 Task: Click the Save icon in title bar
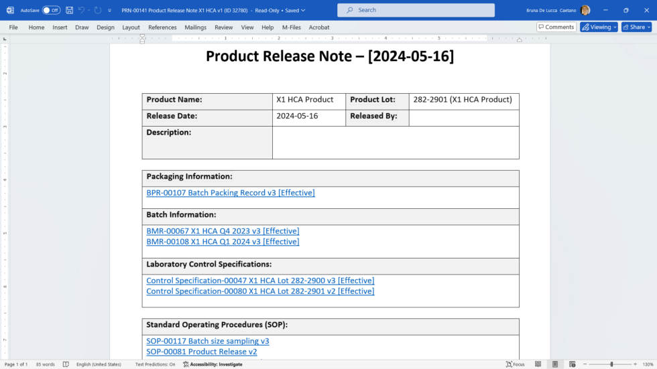69,10
